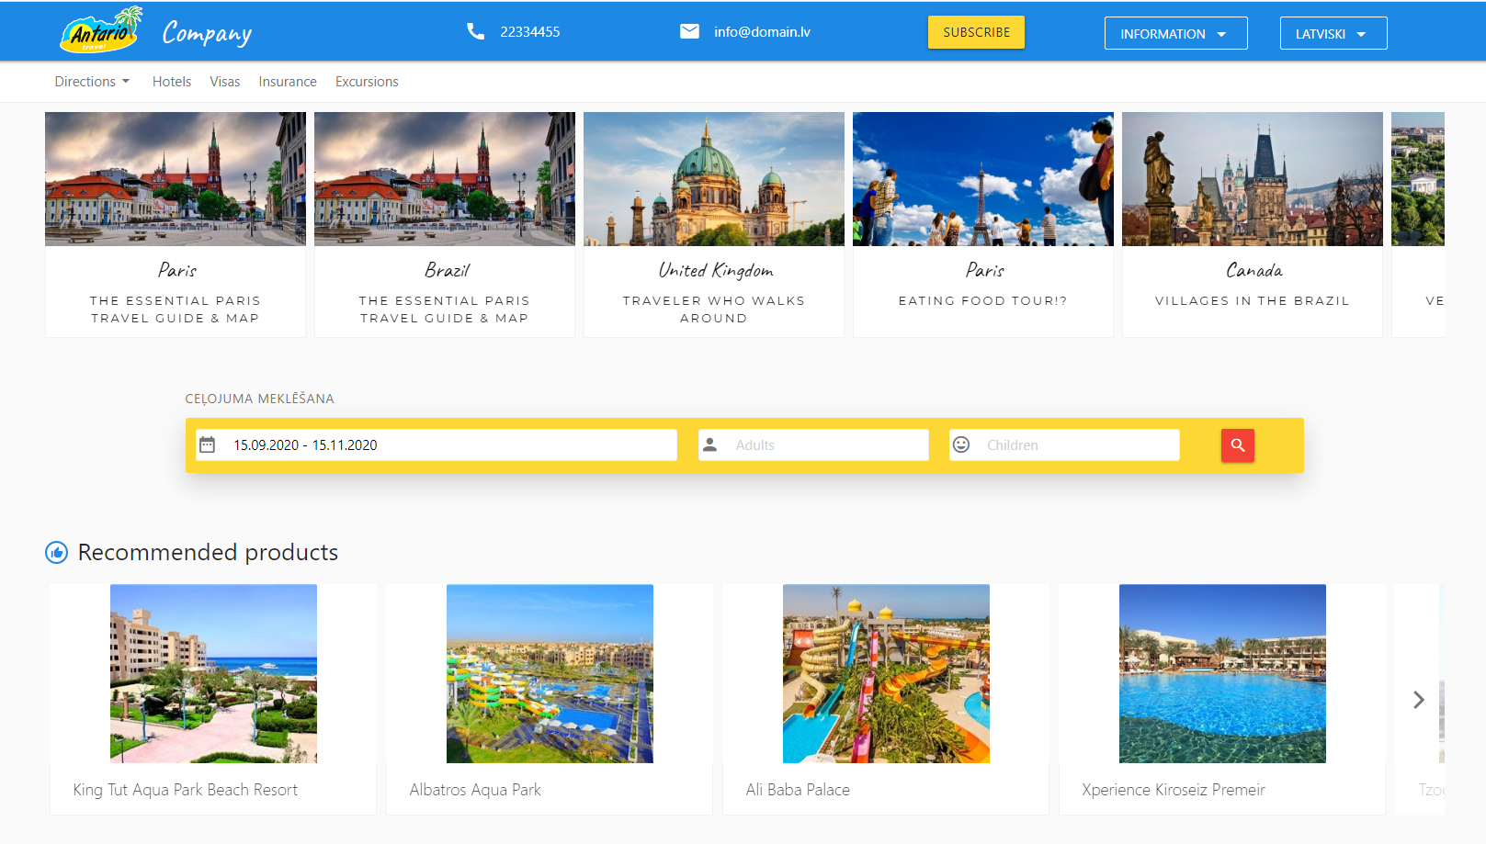Open the Albatros Aqua Park thumbnail

coord(549,673)
